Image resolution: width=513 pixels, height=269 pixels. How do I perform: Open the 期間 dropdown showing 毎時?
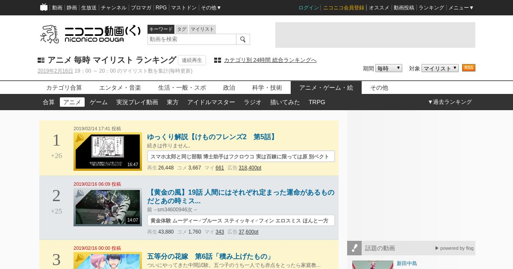point(389,68)
